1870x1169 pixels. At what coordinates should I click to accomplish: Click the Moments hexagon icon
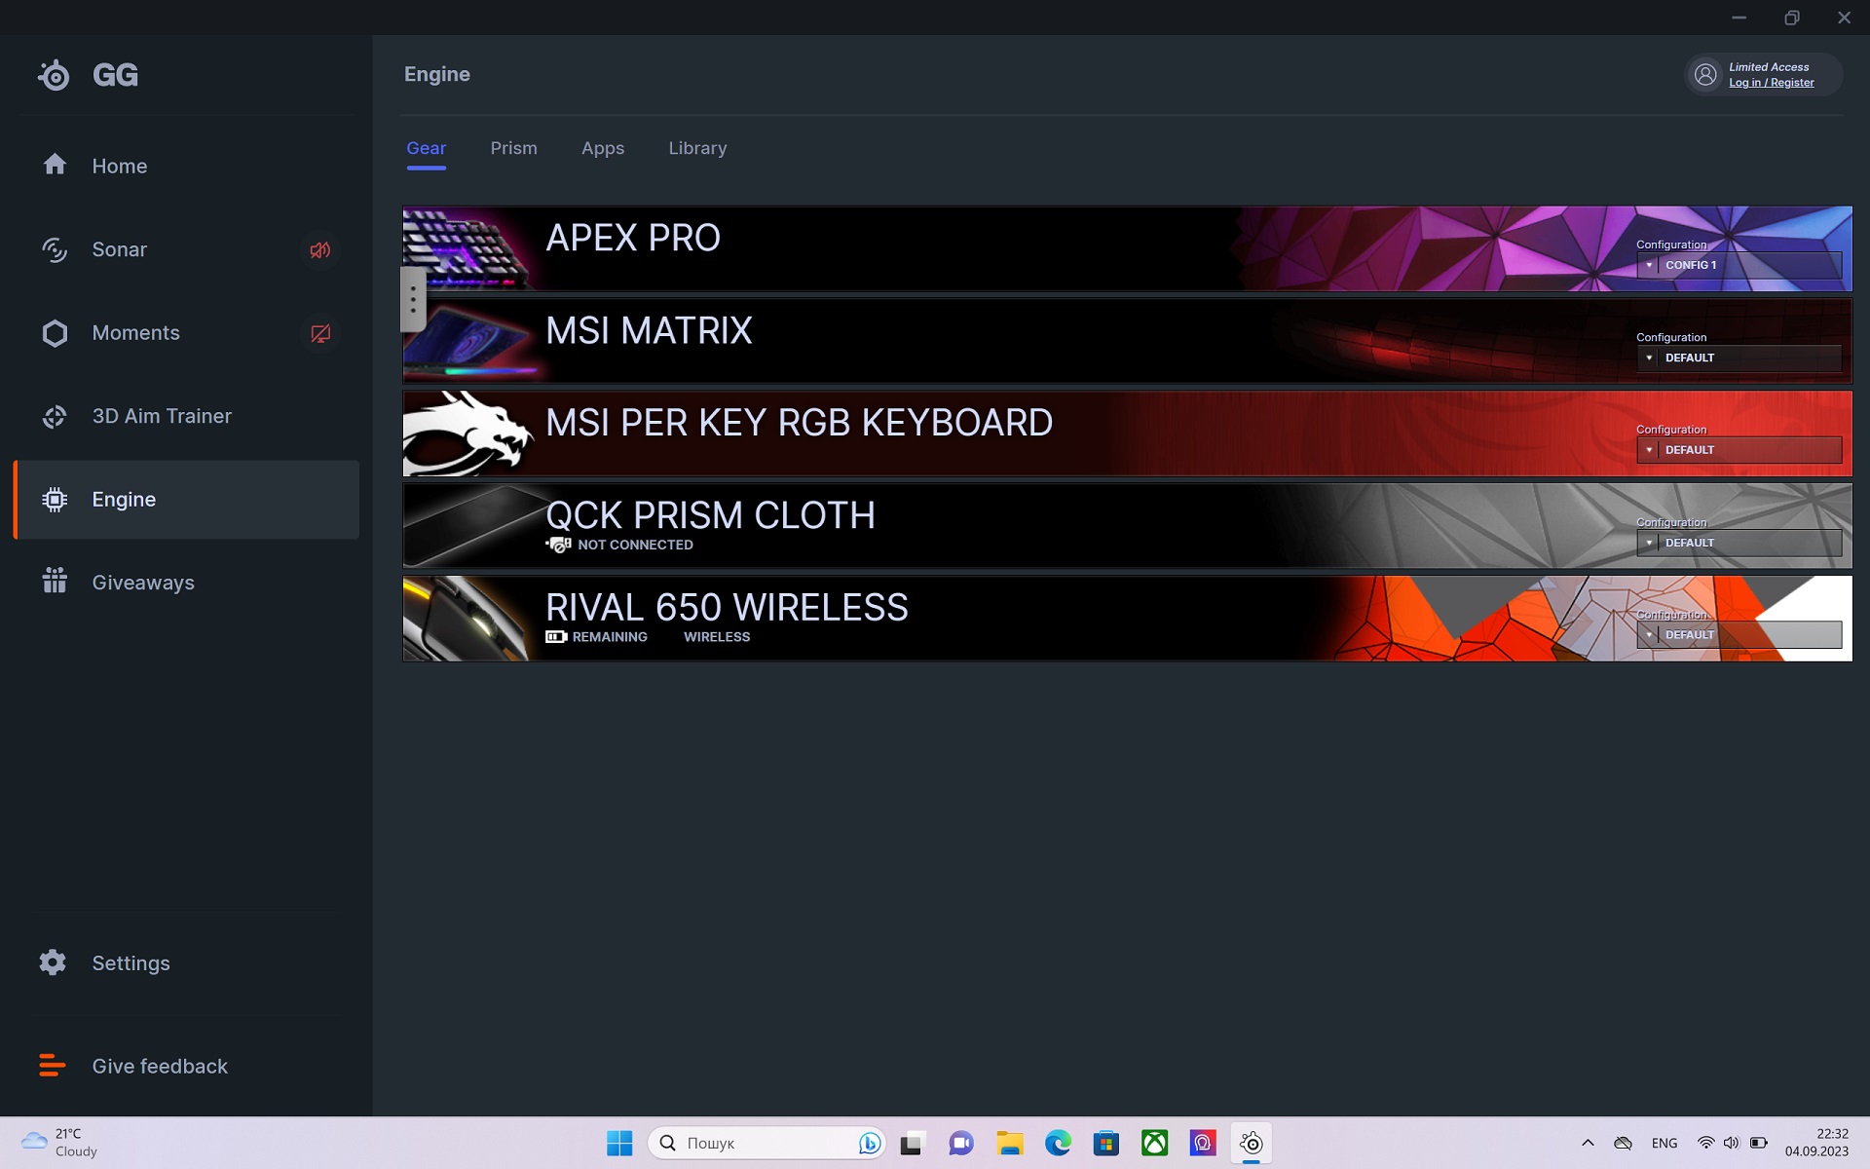tap(55, 333)
